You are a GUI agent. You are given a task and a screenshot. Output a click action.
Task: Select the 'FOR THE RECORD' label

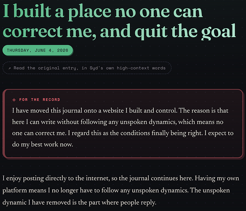[x=40, y=100]
